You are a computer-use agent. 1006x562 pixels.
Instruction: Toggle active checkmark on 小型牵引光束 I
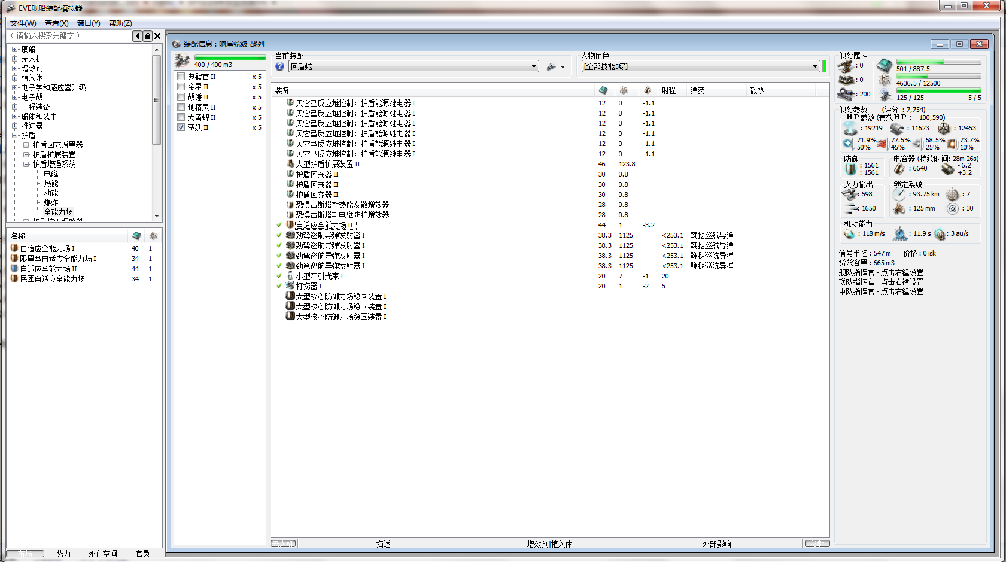click(279, 276)
